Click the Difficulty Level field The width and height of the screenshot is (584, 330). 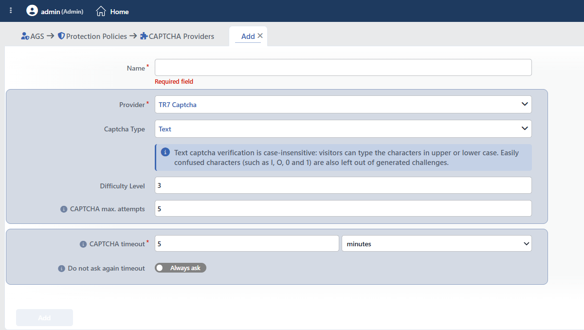pos(343,185)
